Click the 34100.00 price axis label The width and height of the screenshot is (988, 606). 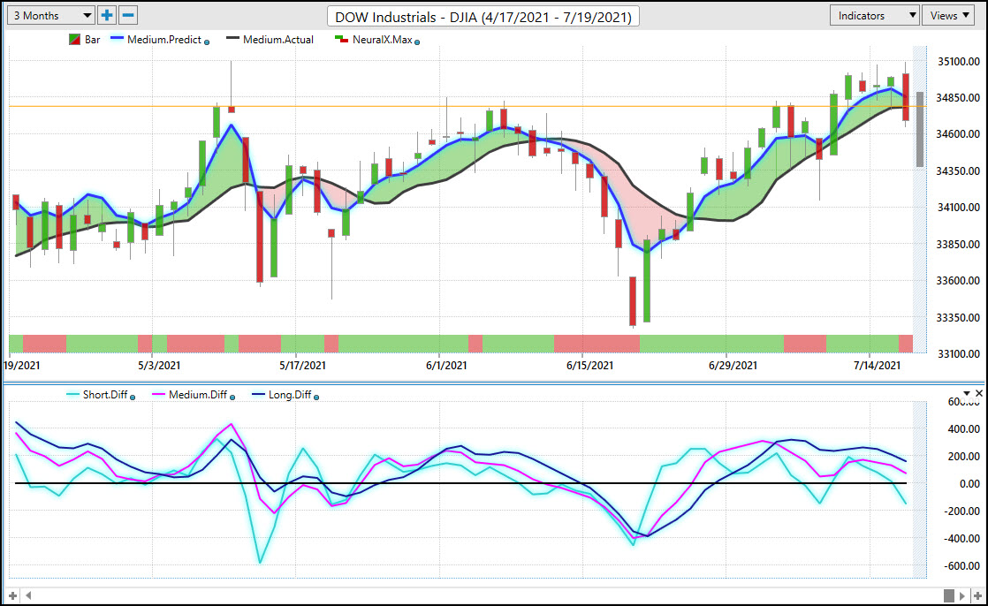click(x=958, y=208)
